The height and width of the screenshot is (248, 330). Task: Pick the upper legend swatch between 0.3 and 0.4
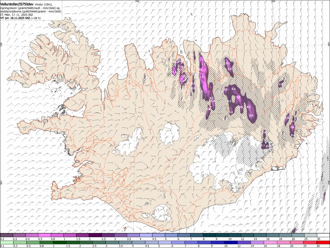click(x=19, y=235)
